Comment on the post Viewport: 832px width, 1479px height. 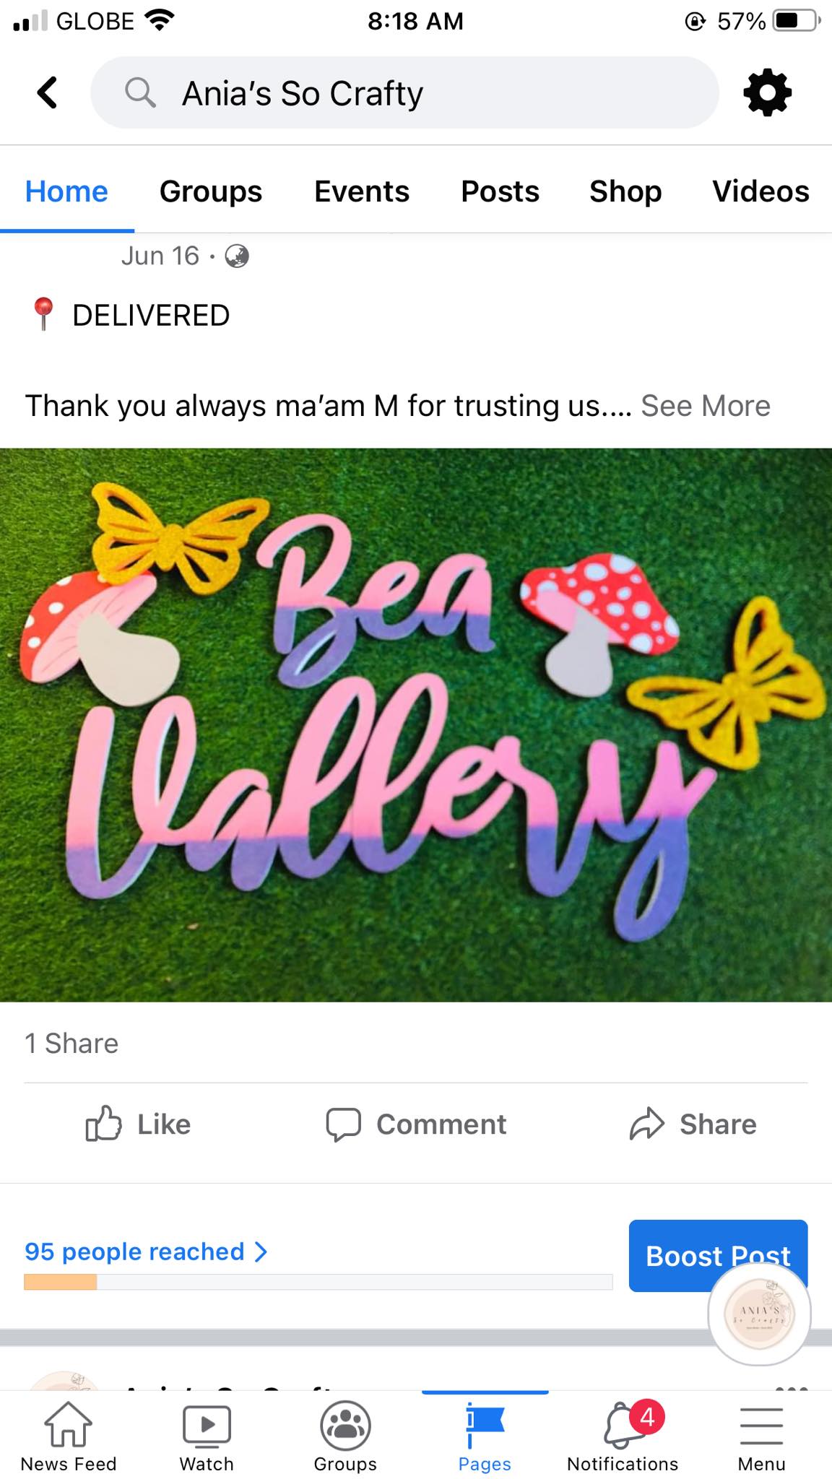[x=416, y=1124]
